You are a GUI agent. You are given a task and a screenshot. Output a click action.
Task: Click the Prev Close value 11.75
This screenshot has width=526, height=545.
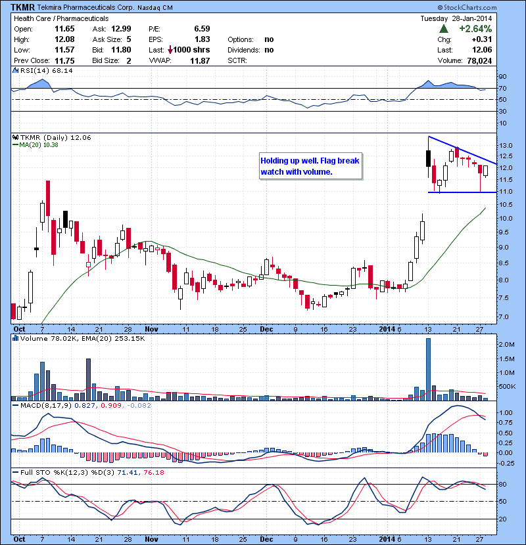click(64, 61)
